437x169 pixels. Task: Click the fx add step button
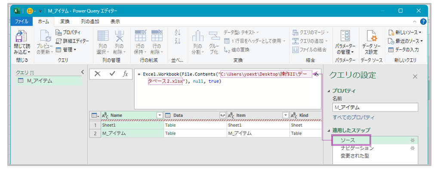click(x=126, y=74)
